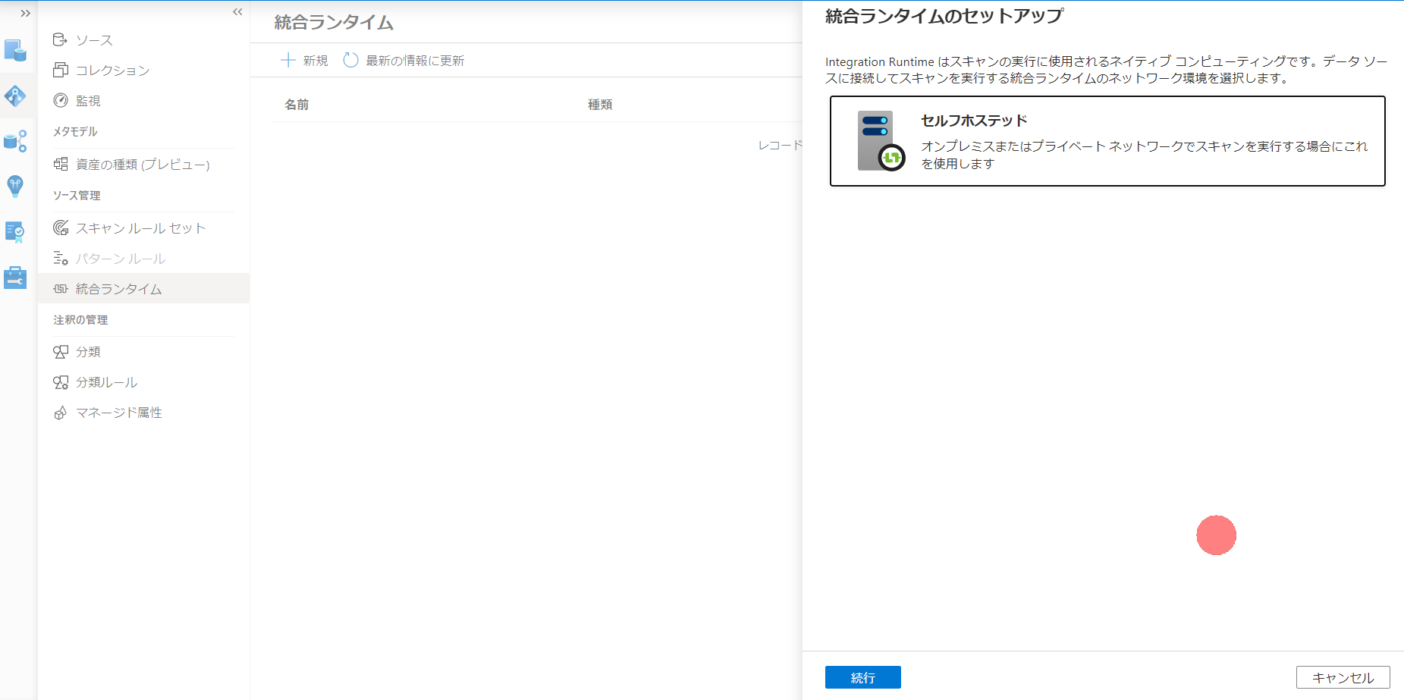Screen dimensions: 1404x700
Task: Open the データ共有 icon in the left rail
Action: (x=16, y=141)
